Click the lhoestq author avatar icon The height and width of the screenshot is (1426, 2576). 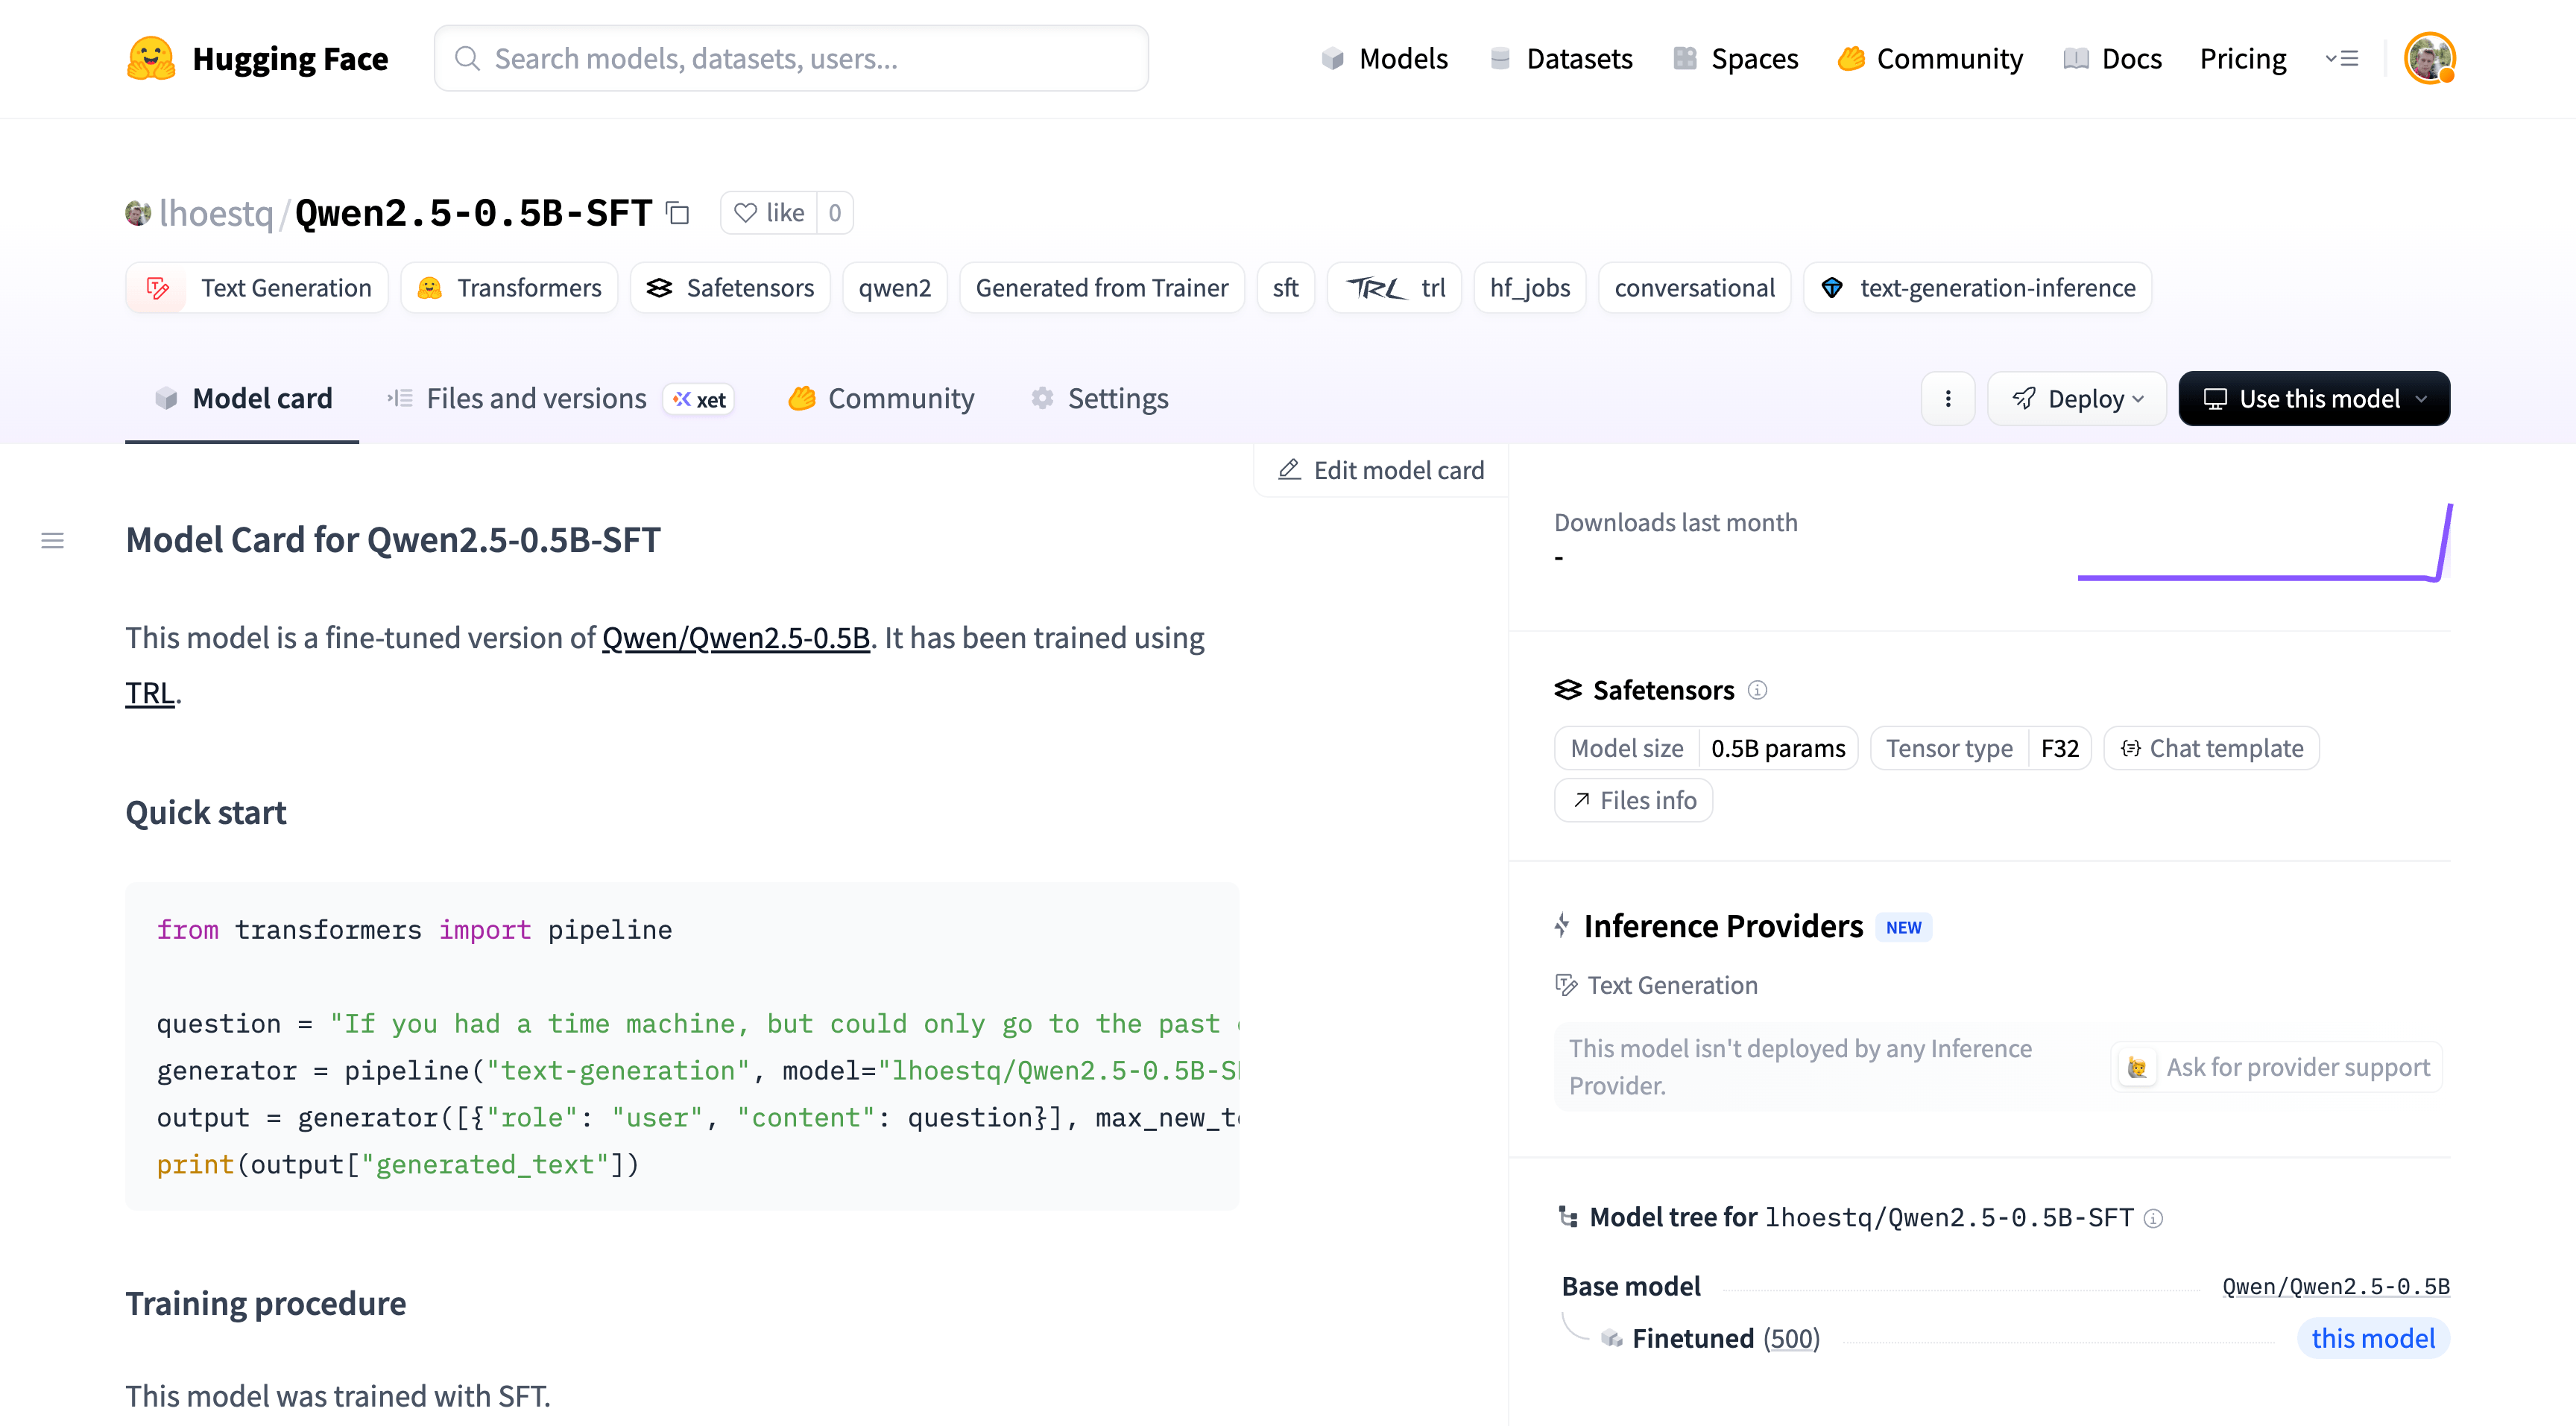[x=138, y=213]
